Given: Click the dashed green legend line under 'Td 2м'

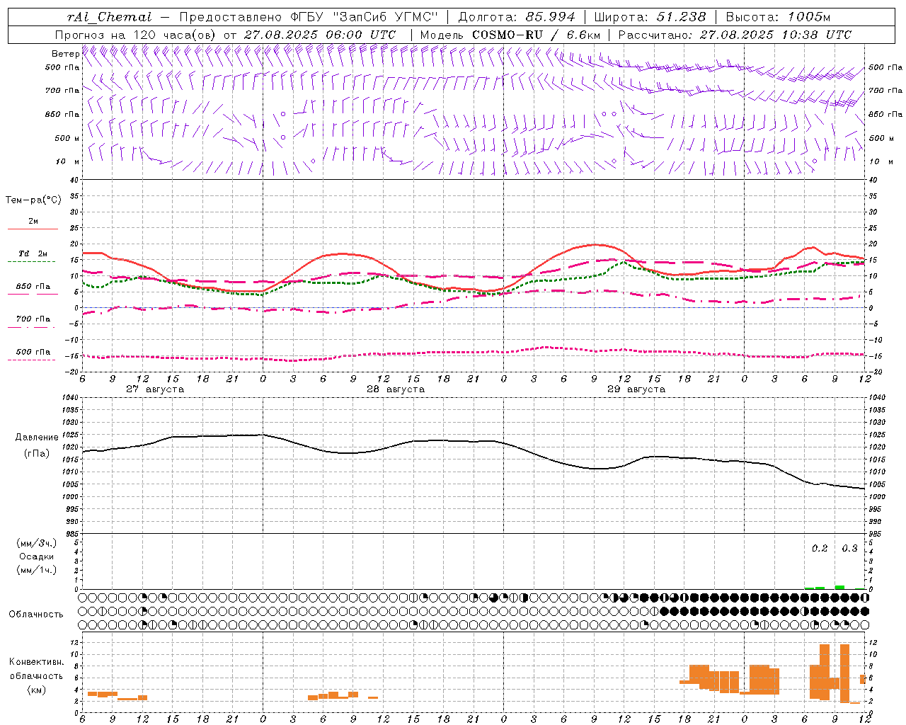Looking at the screenshot, I should point(32,261).
